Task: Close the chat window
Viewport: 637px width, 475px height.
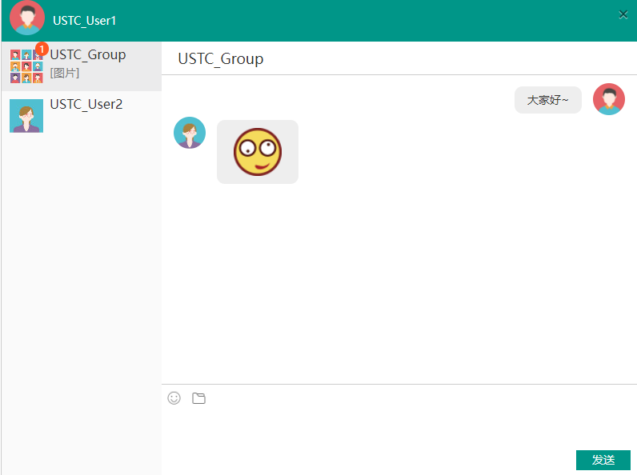Action: point(623,15)
